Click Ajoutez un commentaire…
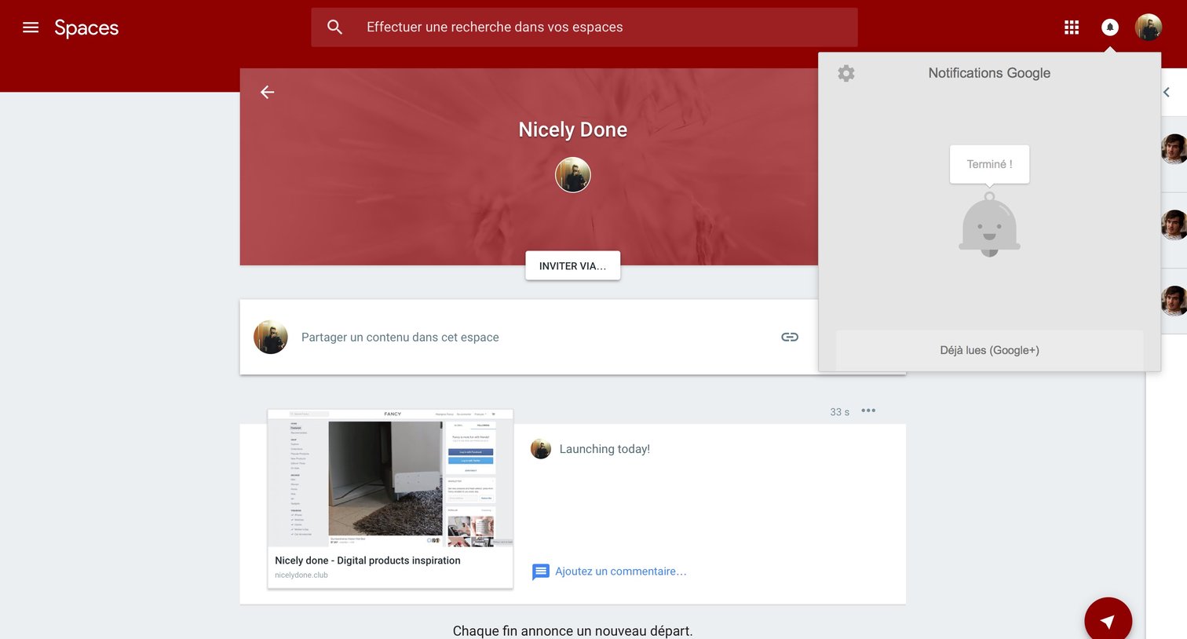1187x639 pixels. 621,571
